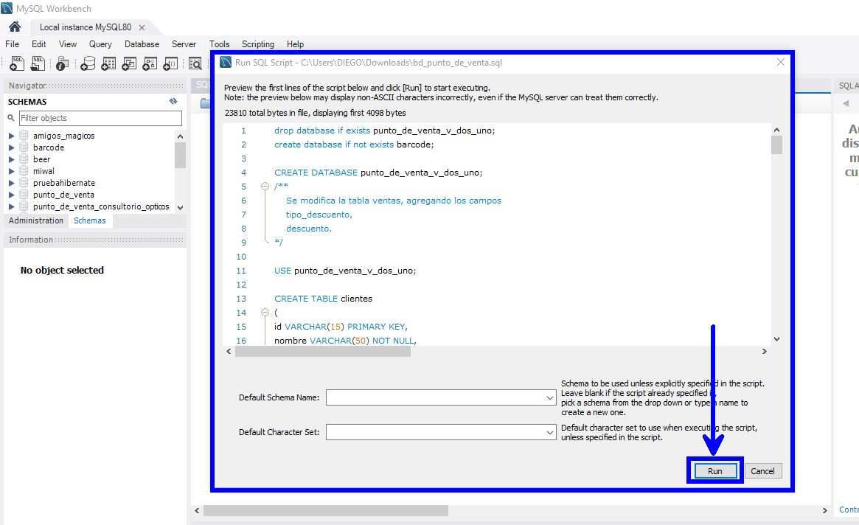
Task: Create a new schema in the connected server
Action: [x=88, y=63]
